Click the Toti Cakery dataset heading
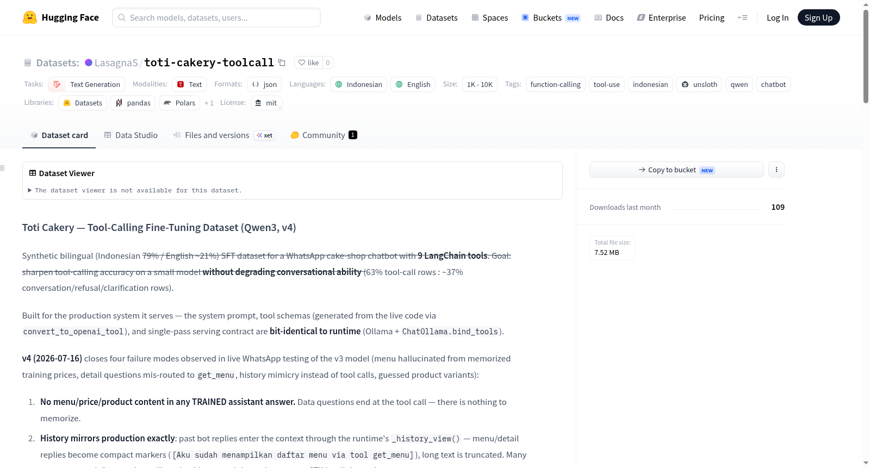The height and width of the screenshot is (468, 870). pos(159,228)
